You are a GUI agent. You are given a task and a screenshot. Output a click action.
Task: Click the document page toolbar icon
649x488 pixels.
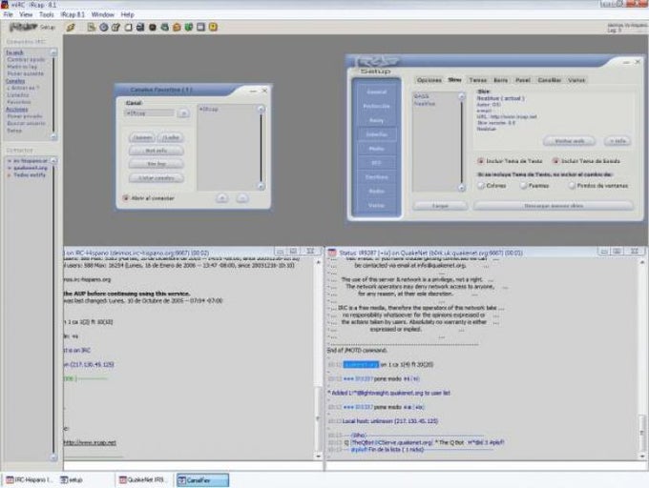coord(91,28)
